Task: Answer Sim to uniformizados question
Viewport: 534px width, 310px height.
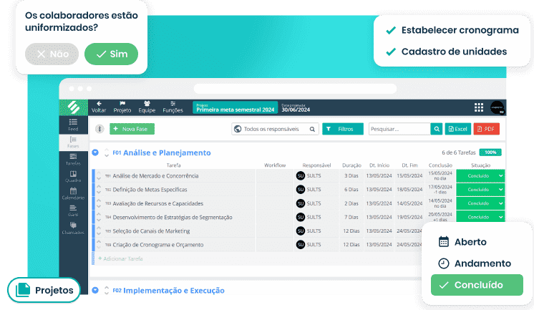Action: pyautogui.click(x=112, y=54)
